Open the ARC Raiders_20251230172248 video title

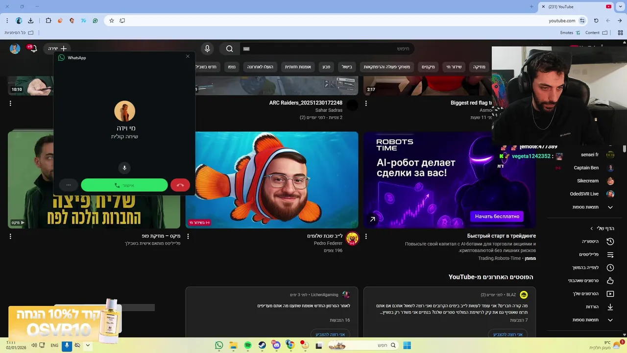(306, 103)
